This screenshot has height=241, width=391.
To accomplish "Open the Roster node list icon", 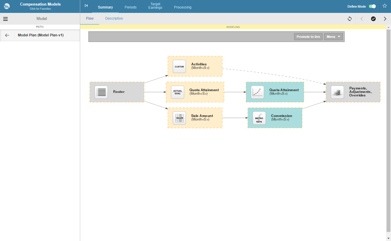I will pyautogui.click(x=101, y=92).
